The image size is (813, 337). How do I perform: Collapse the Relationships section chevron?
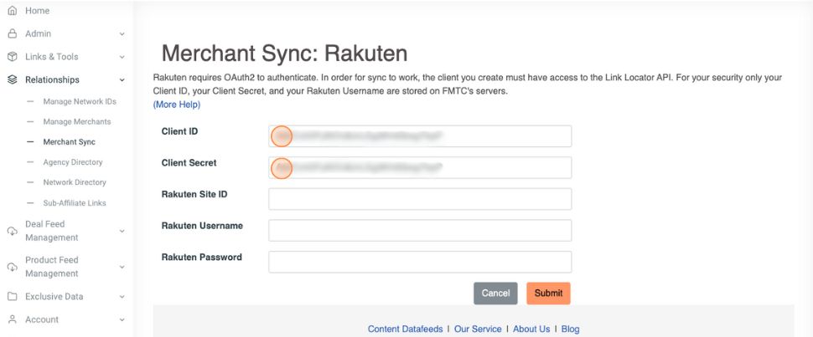pos(122,80)
